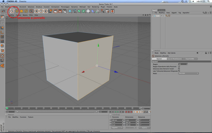This screenshot has width=212, height=133.
Task: Click the volume icon in menu bar
Action: [x=193, y=1]
